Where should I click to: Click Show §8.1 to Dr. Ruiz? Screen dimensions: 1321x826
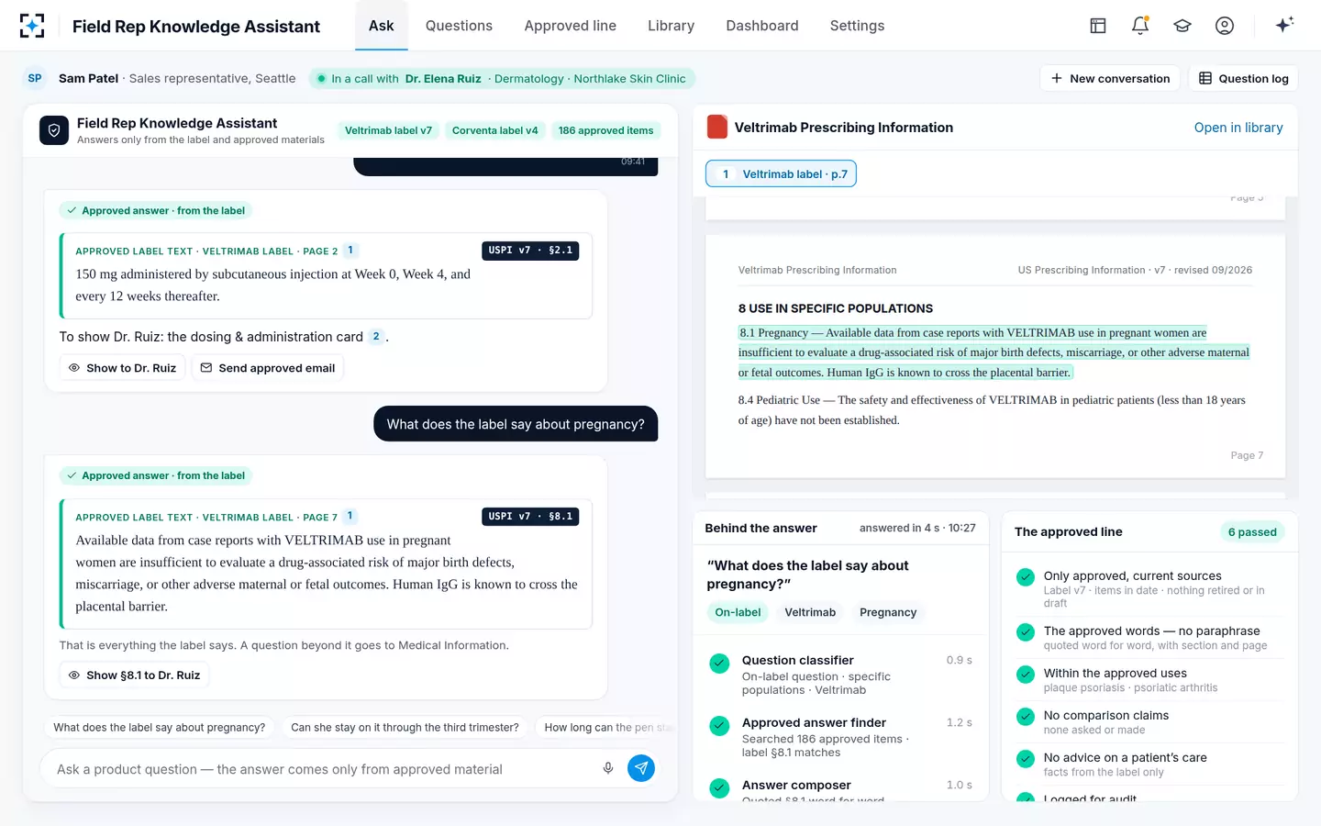pos(134,675)
